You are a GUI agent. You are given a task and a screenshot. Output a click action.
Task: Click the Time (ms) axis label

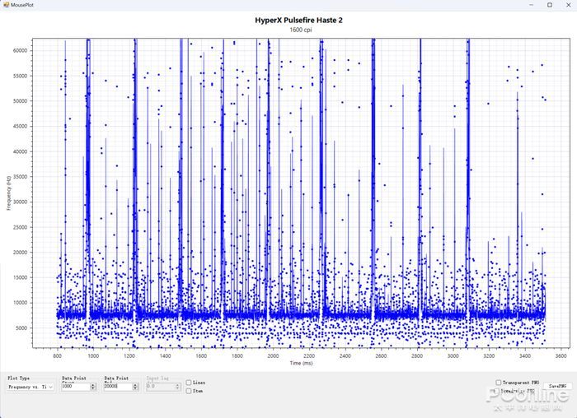301,363
